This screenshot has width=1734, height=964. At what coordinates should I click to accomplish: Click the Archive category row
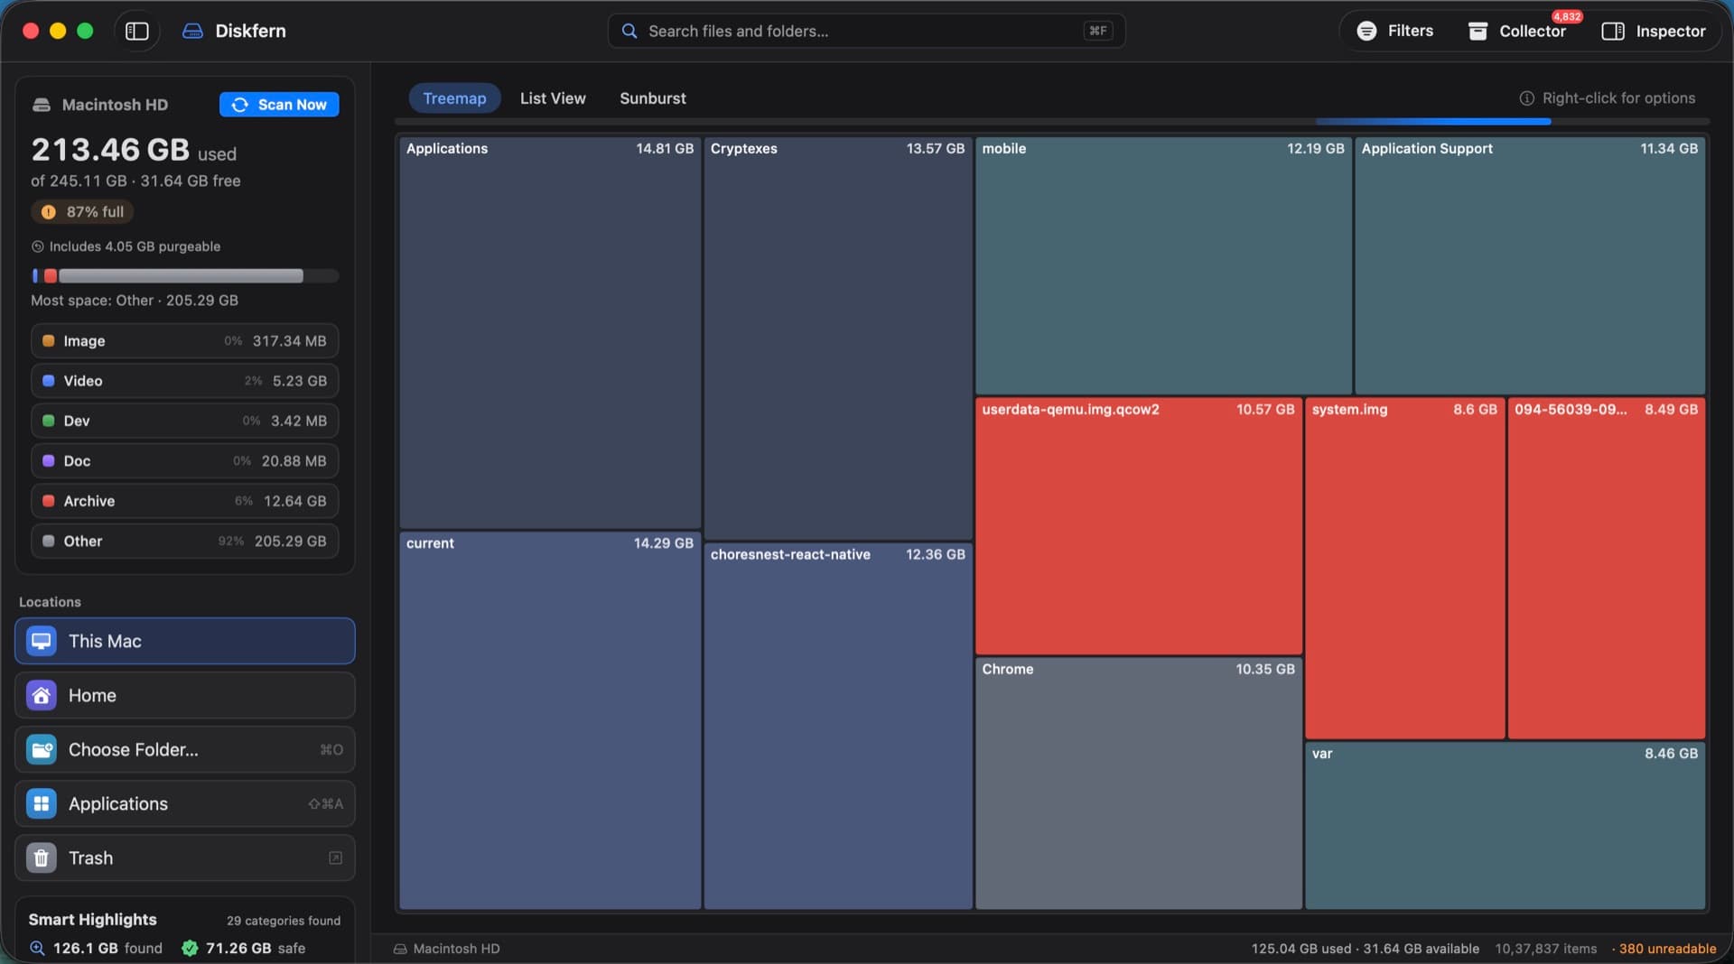tap(185, 501)
